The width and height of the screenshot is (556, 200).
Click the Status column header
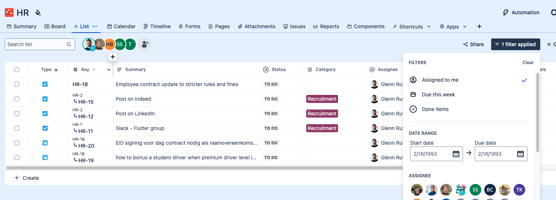coord(275,70)
